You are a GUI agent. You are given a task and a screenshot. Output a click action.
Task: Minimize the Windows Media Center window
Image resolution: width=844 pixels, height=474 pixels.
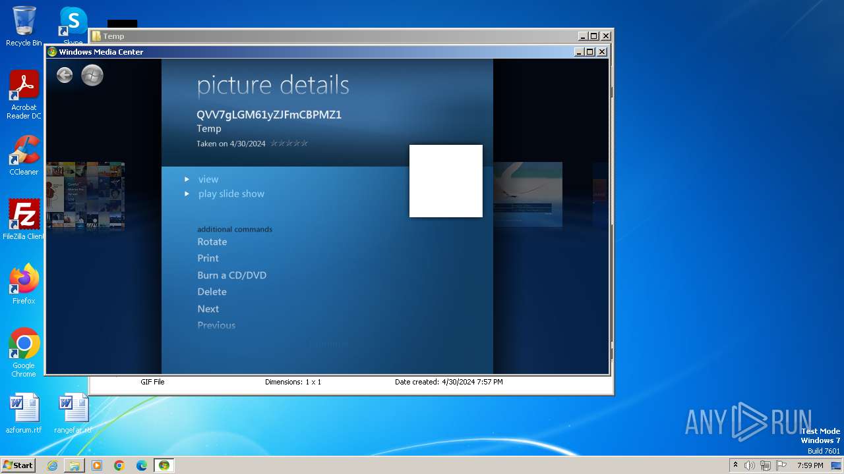tap(579, 52)
